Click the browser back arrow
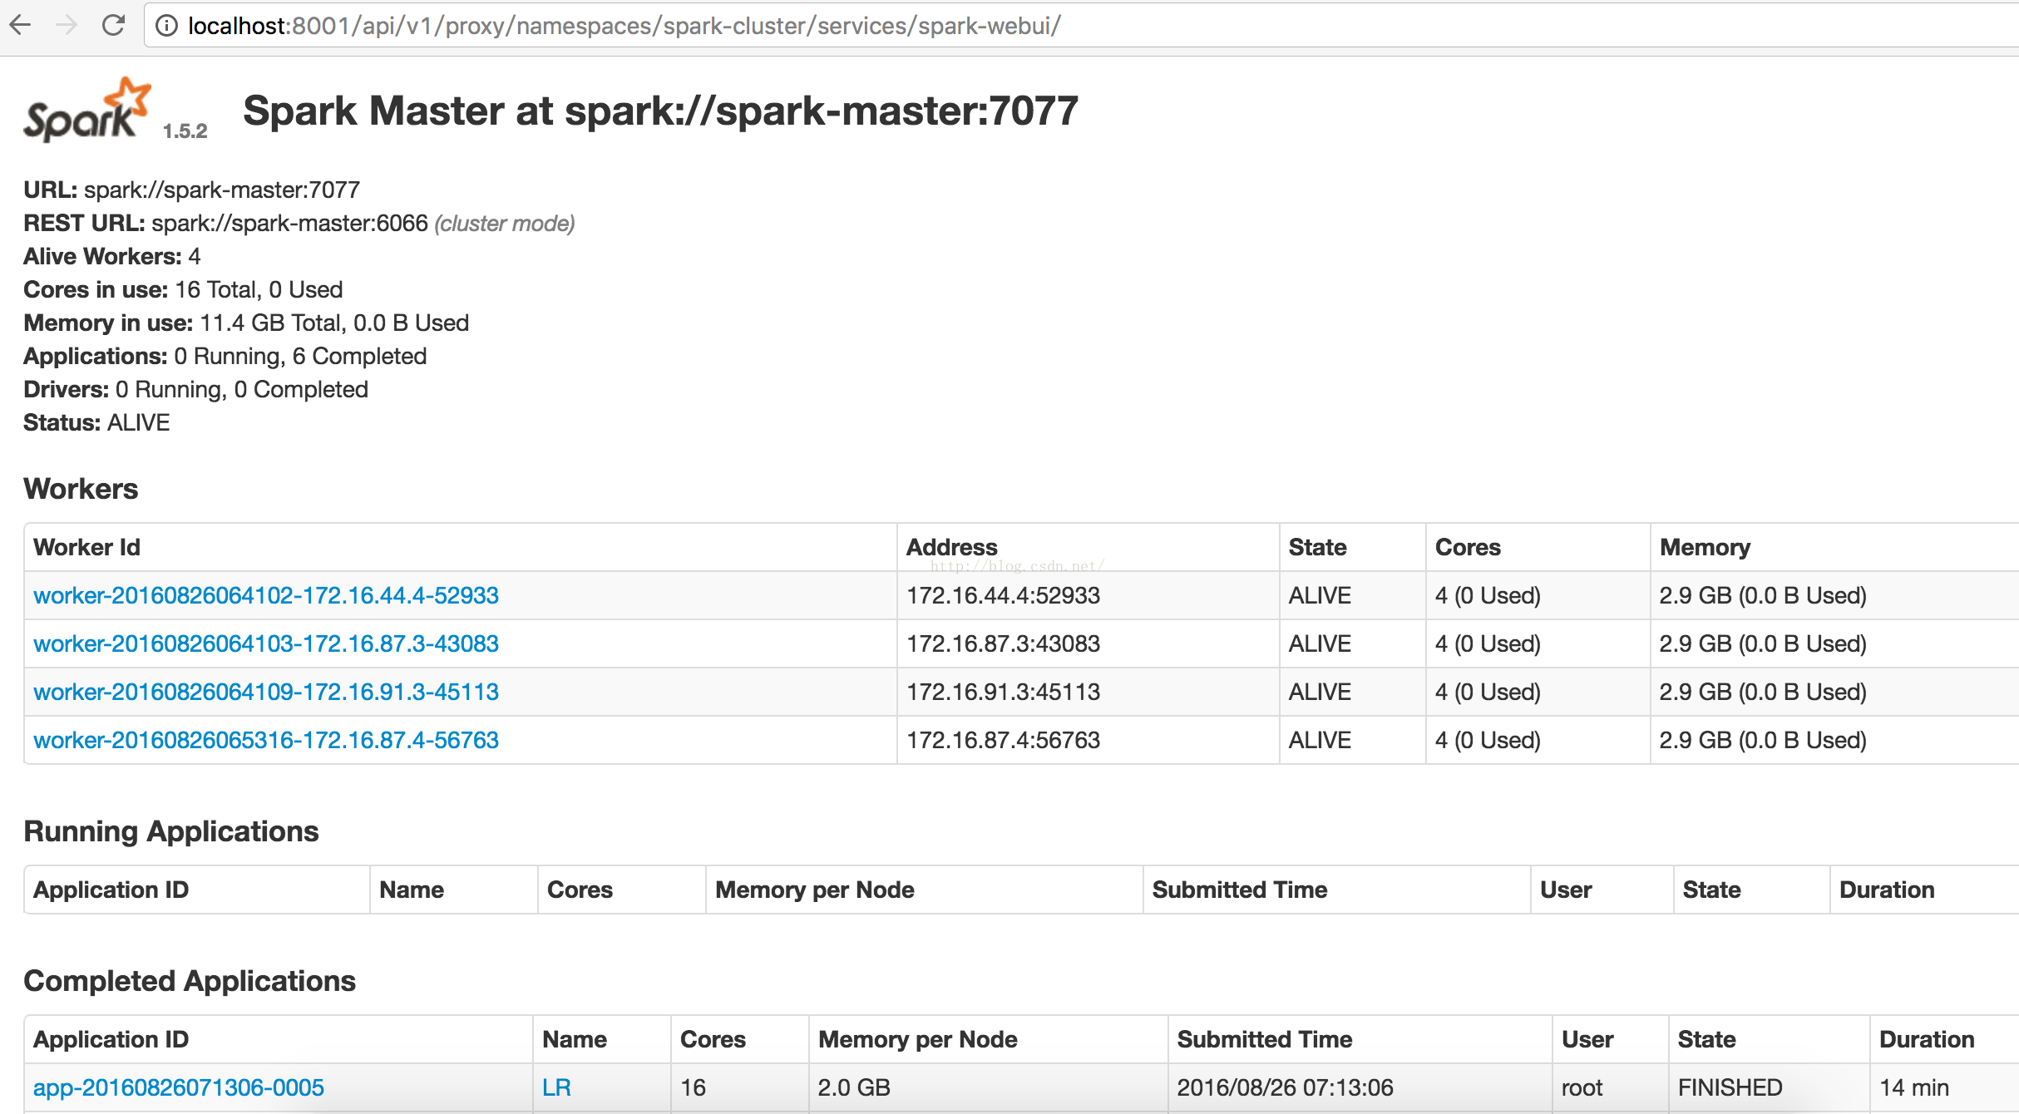Screen dimensions: 2019x1114 coord(20,26)
